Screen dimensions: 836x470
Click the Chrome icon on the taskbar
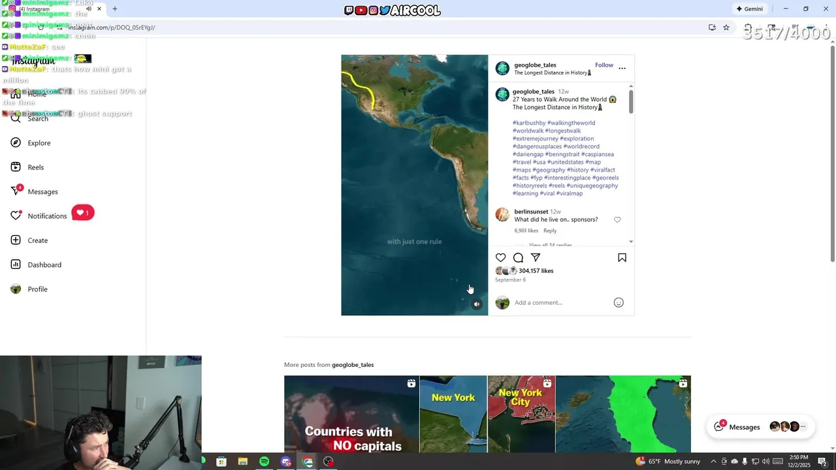tap(308, 462)
